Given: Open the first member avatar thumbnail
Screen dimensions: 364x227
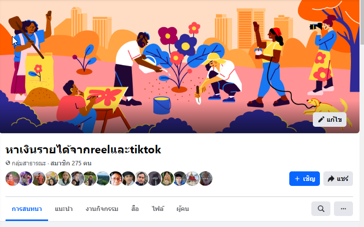Looking at the screenshot, I should point(13,178).
